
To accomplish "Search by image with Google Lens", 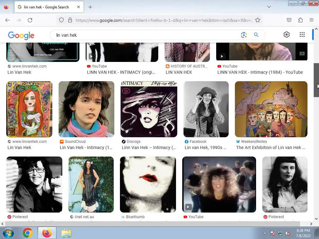I will pos(244,35).
